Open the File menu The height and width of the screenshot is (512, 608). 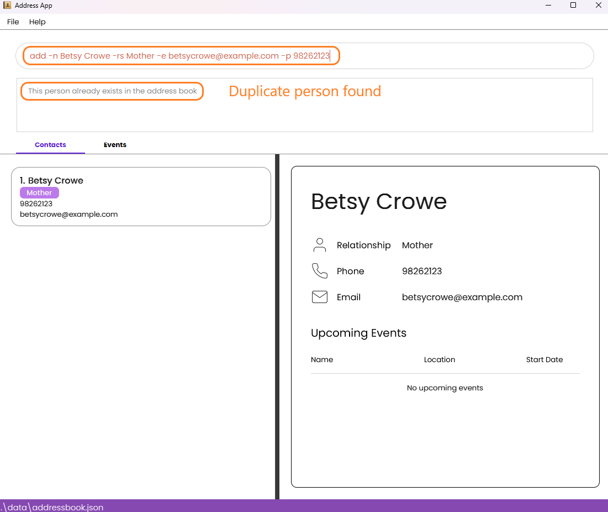pyautogui.click(x=13, y=22)
